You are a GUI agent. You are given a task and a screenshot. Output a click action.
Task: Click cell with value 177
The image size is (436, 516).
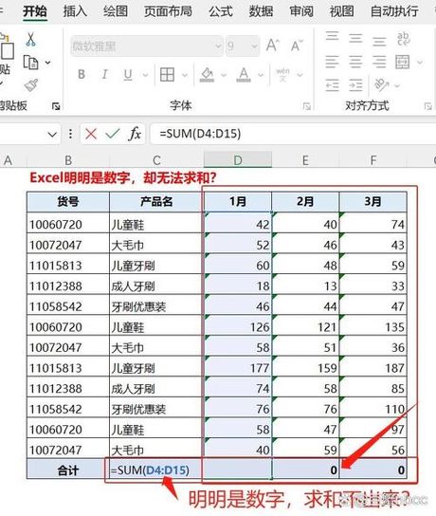click(238, 367)
